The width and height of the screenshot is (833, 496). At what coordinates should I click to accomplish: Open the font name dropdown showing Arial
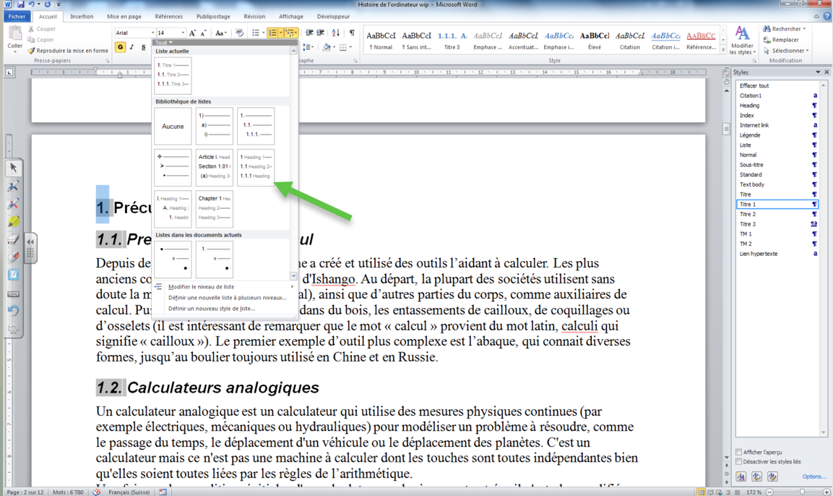(x=152, y=33)
